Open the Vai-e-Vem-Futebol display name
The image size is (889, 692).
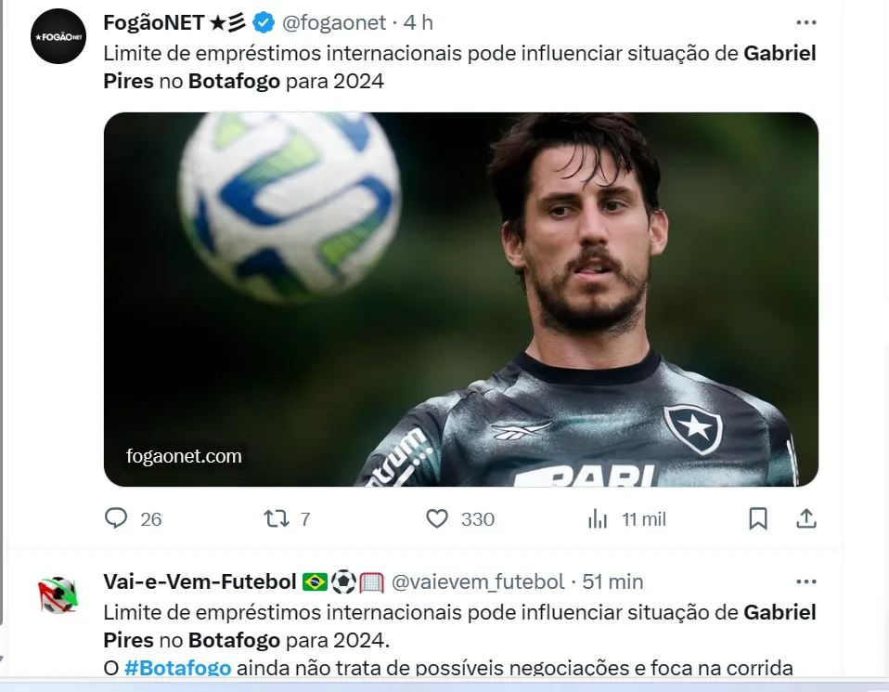tap(200, 581)
